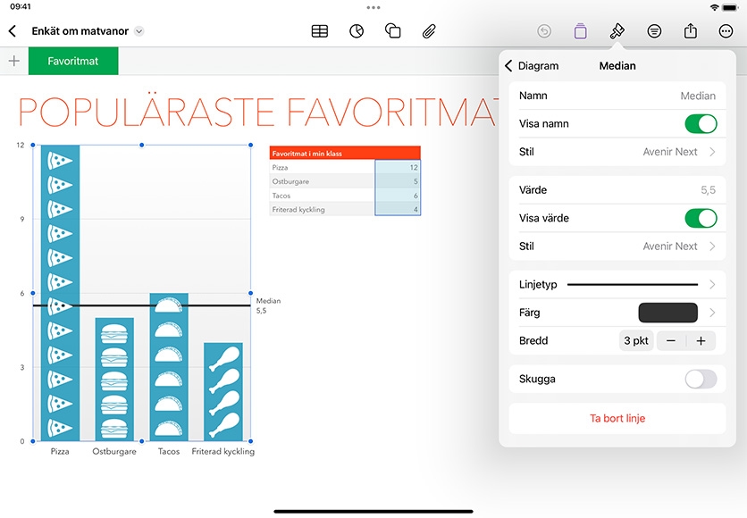The width and height of the screenshot is (747, 518).
Task: Tap the undo button
Action: (544, 31)
